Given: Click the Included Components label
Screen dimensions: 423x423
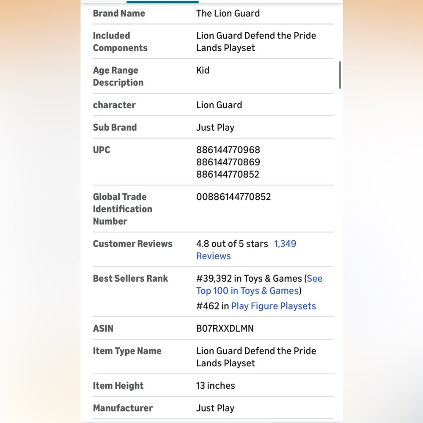Looking at the screenshot, I should [x=120, y=42].
